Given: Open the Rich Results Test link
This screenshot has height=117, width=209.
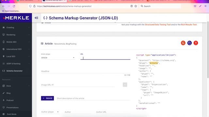Looking at the screenshot, I should pos(189,25).
